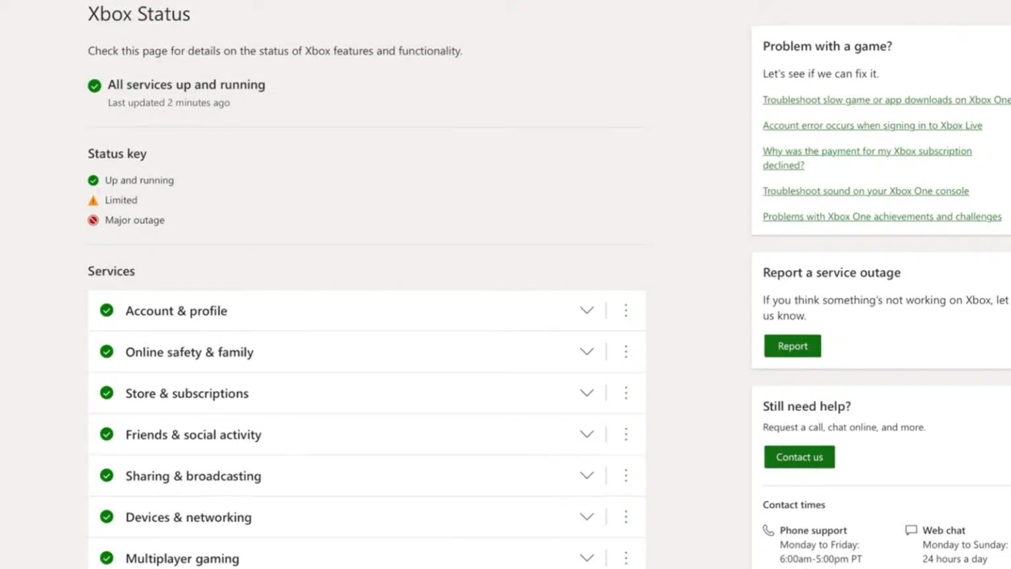Click the Multiplayer gaming label
This screenshot has height=569, width=1011.
coord(182,558)
